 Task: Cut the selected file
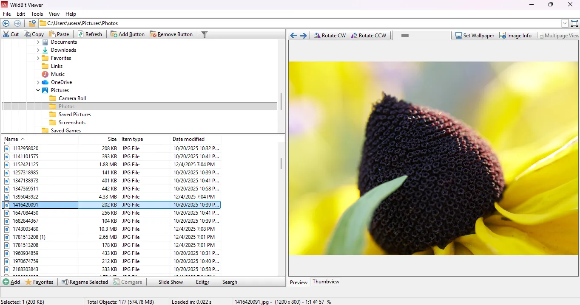(x=11, y=34)
